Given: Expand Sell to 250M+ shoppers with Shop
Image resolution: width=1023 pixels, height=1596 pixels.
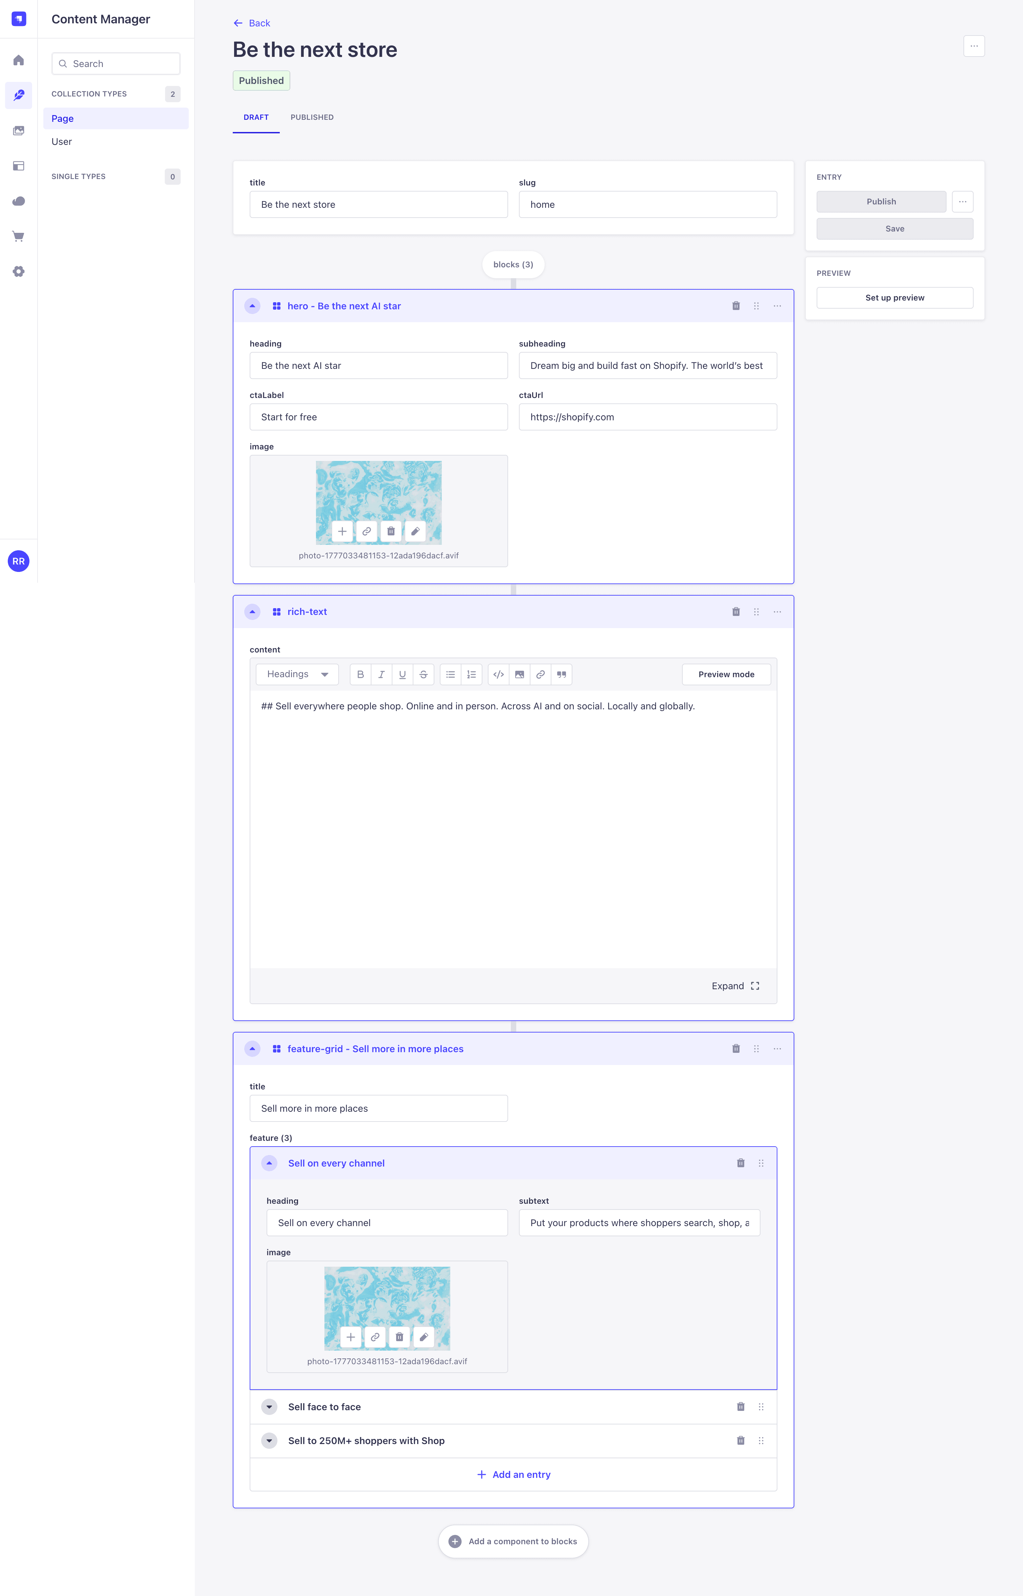Looking at the screenshot, I should pos(269,1441).
